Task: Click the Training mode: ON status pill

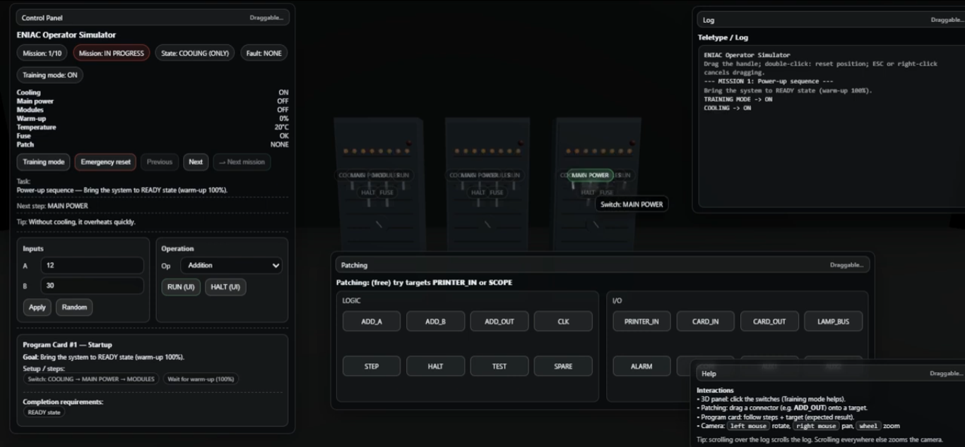Action: coord(50,75)
